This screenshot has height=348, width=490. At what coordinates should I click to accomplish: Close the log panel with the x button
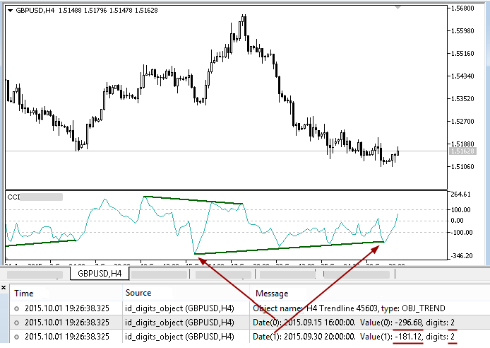[4, 287]
